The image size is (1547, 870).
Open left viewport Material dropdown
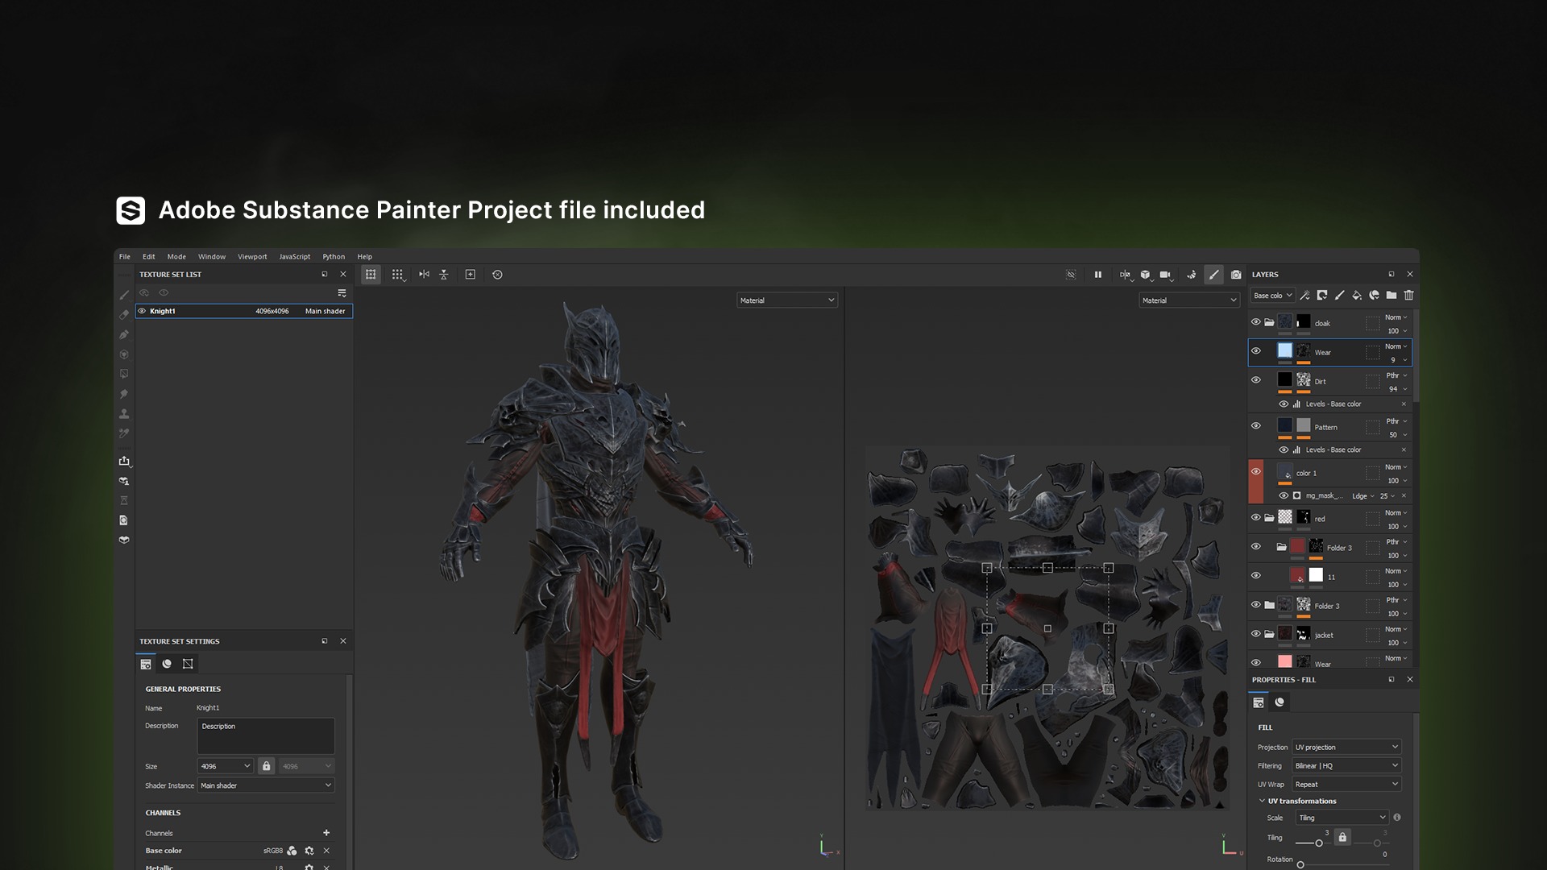(x=787, y=300)
